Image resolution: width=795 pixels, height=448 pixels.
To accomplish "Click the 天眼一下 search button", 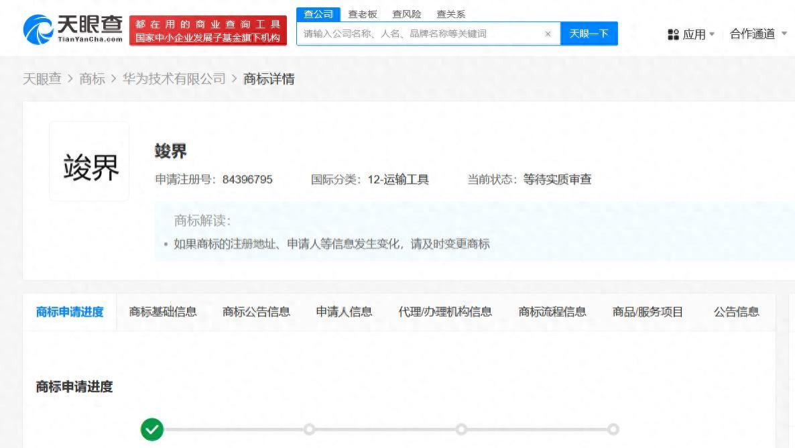I will [x=589, y=34].
